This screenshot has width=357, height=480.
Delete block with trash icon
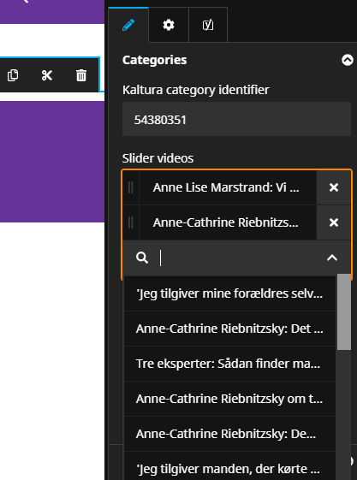click(x=81, y=75)
